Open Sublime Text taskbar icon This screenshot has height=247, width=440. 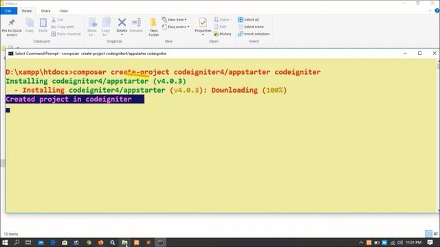(x=148, y=242)
